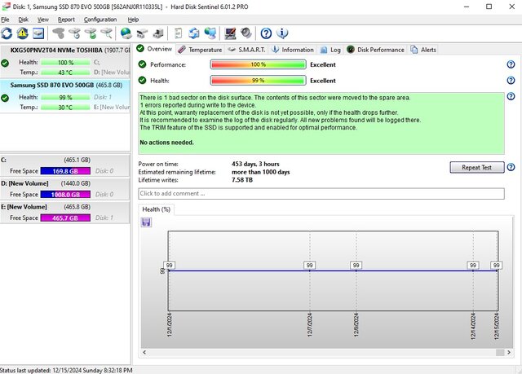522x374 pixels.
Task: Click help icon beside Repeat Test button
Action: pyautogui.click(x=511, y=167)
